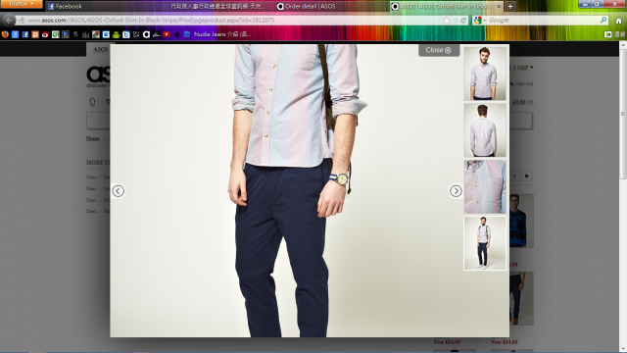Go to the browser home page
627x353 pixels.
tap(618, 21)
